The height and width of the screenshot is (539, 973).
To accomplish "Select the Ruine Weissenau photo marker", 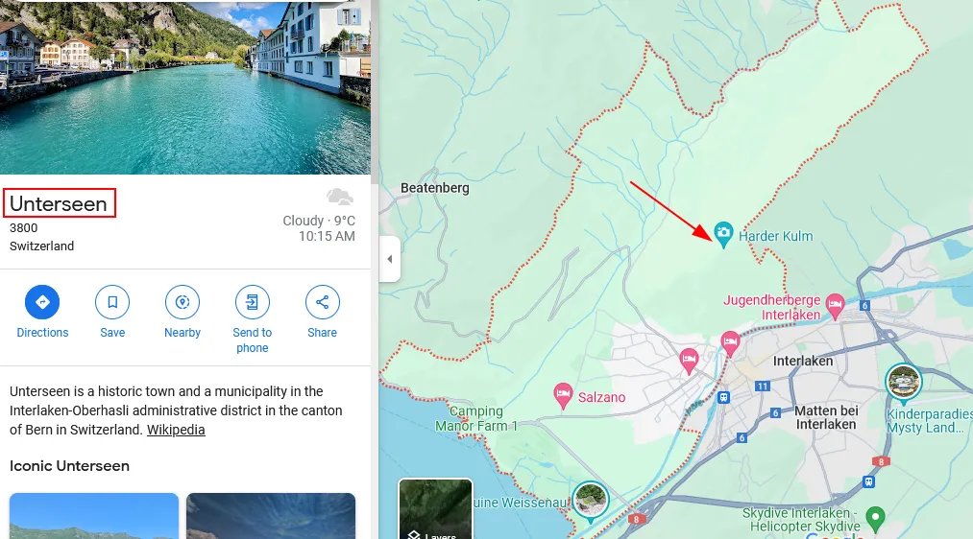I will point(590,501).
